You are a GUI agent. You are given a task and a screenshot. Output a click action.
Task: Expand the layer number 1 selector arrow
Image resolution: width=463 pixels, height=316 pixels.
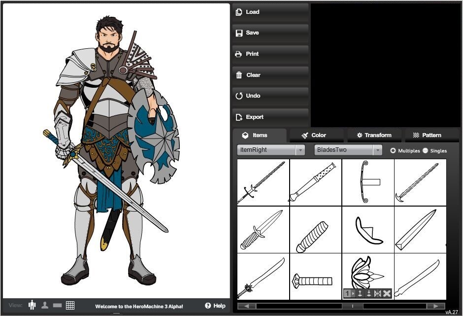353,294
